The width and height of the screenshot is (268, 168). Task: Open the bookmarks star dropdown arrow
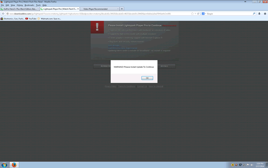pyautogui.click(x=195, y=14)
